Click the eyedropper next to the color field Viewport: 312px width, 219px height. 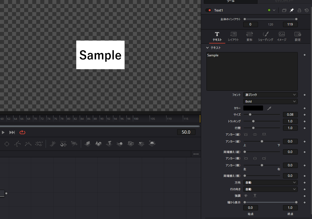point(269,108)
